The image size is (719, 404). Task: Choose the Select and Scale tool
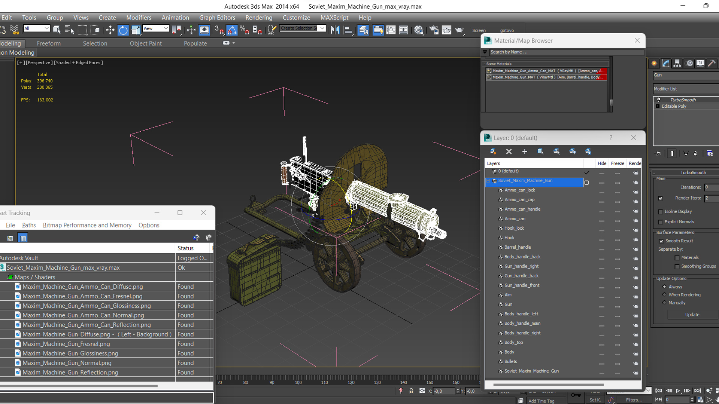coord(136,30)
